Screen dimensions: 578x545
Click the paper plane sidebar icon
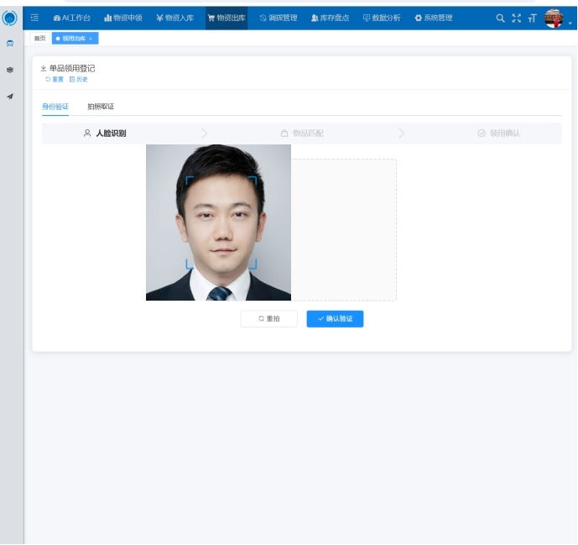pyautogui.click(x=10, y=97)
